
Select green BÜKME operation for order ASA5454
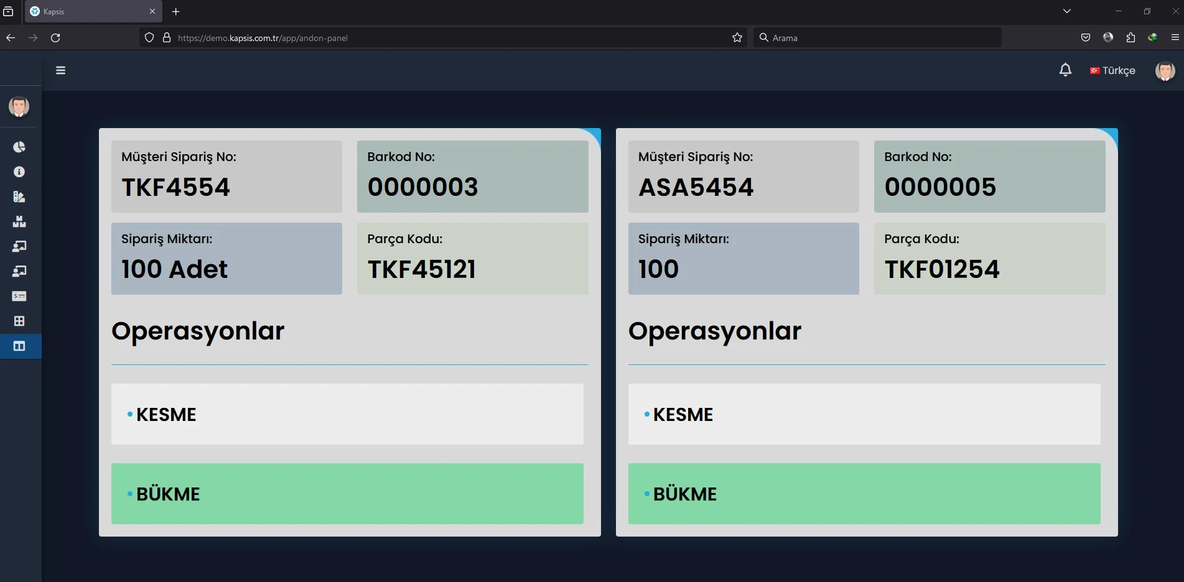point(864,494)
